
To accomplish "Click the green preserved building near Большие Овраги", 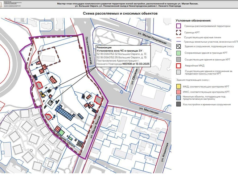I will pos(62,132).
